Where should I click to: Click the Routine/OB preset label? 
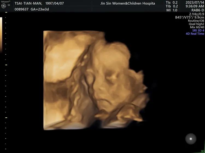click(x=196, y=21)
